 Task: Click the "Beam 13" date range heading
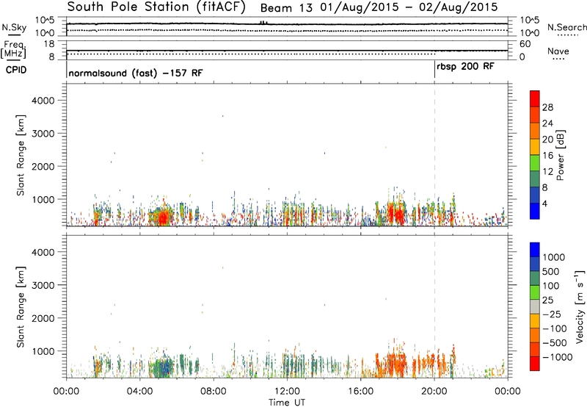pyautogui.click(x=379, y=7)
